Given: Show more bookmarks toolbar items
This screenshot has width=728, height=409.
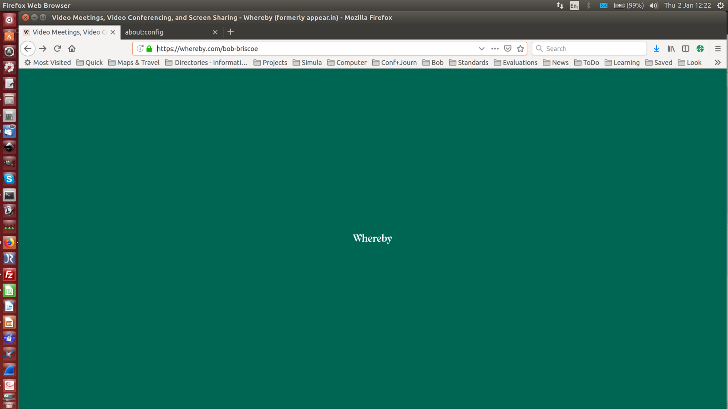Looking at the screenshot, I should (718, 63).
